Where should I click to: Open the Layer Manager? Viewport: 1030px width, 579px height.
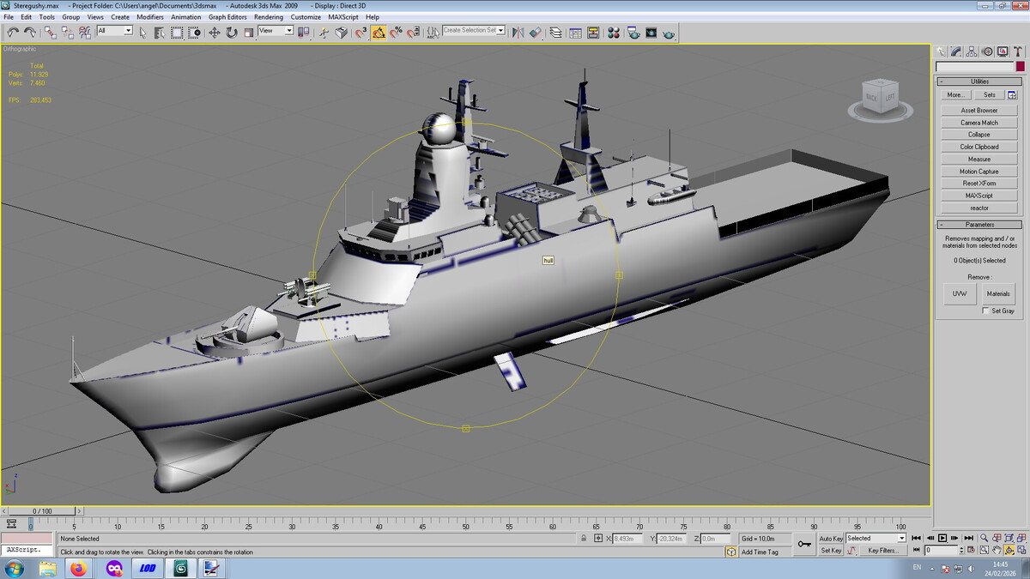click(x=555, y=33)
